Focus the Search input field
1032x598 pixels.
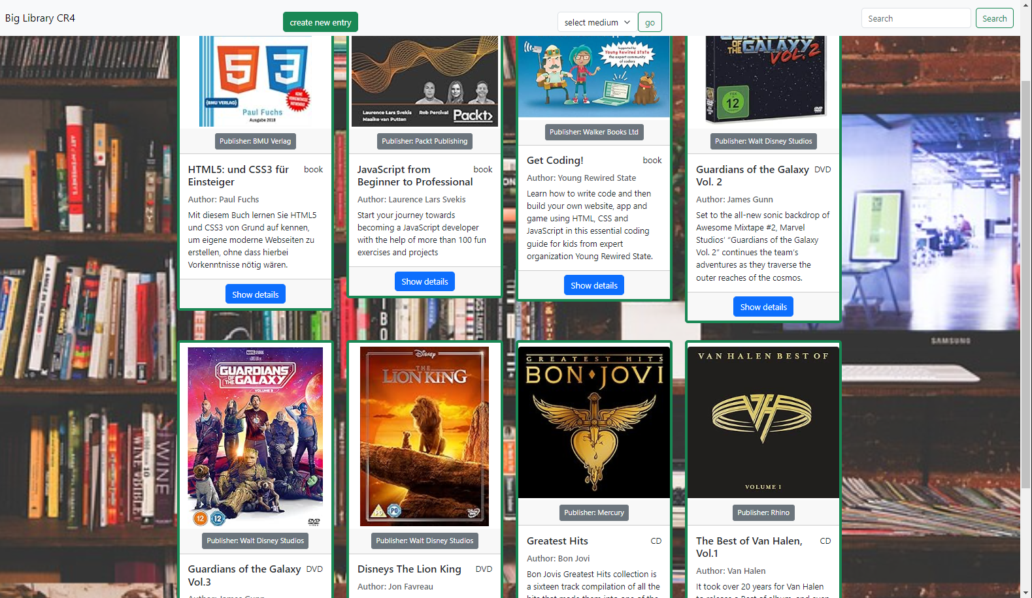click(x=916, y=18)
